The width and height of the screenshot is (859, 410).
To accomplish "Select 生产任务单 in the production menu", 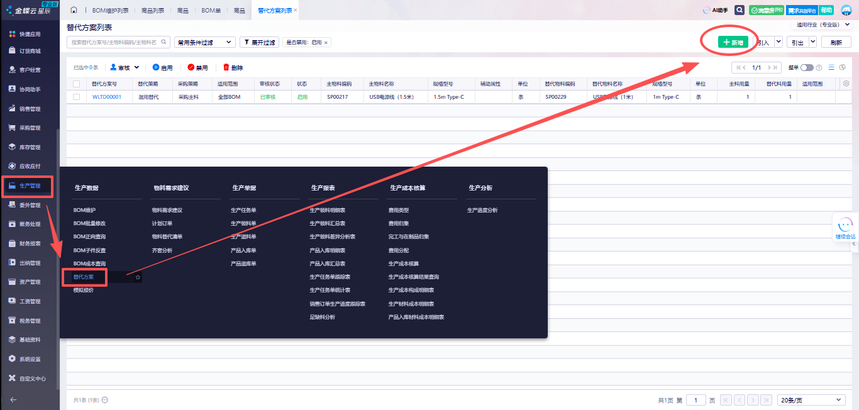I will point(243,210).
